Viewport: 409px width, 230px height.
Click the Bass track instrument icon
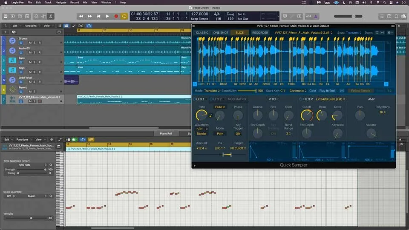tap(12, 60)
